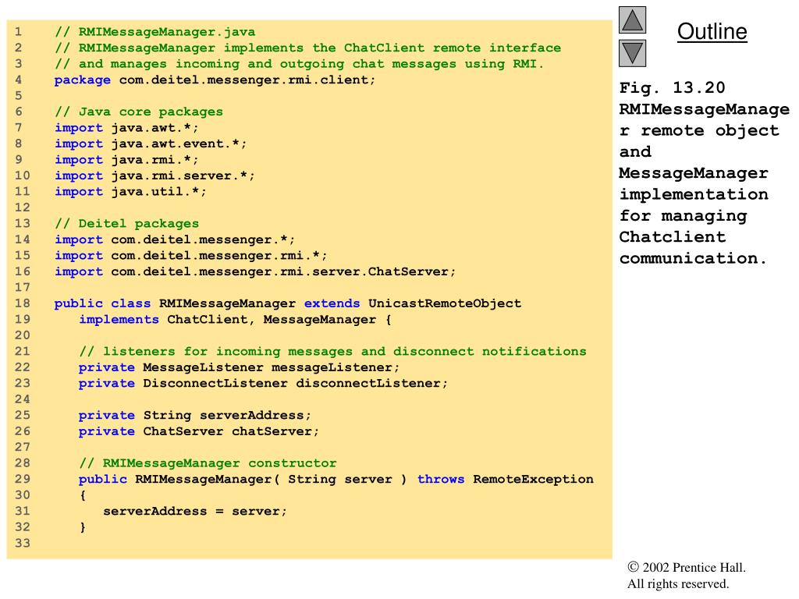This screenshot has width=799, height=599.
Task: Select 'import com.deitel.messenger.*;' line
Action: tap(175, 239)
